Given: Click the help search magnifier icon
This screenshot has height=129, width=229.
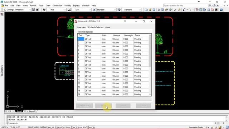Looking at the screenshot, I should (x=210, y=5).
